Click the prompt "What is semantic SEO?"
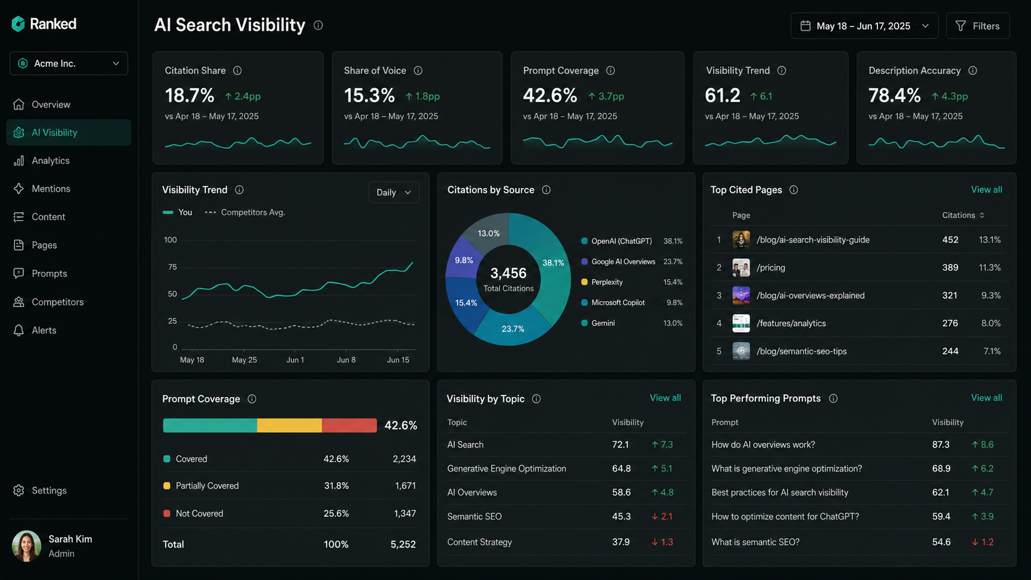 pos(755,542)
